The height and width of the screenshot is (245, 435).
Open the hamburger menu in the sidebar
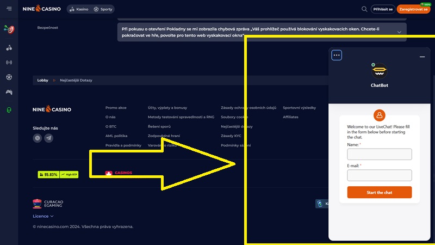pyautogui.click(x=9, y=9)
